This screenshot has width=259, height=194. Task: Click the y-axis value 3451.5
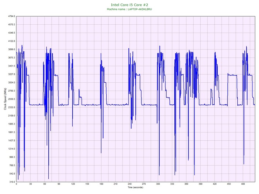tap(12, 66)
